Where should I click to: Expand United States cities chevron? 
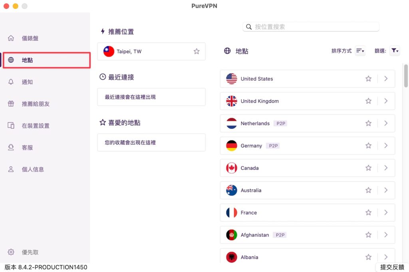pyautogui.click(x=386, y=79)
